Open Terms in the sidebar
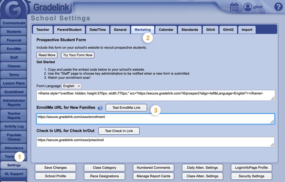 pyautogui.click(x=14, y=75)
